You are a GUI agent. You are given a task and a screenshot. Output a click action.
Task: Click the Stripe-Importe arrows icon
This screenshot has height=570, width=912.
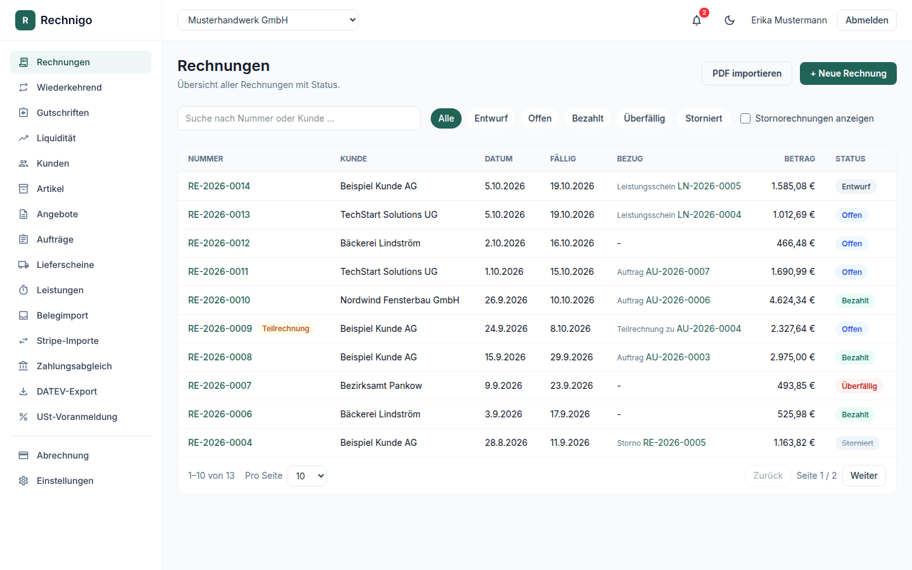point(23,341)
